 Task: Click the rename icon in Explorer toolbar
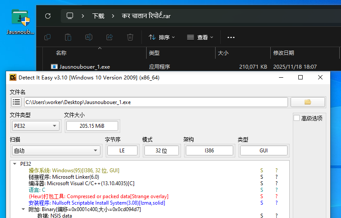pyautogui.click(x=89, y=37)
